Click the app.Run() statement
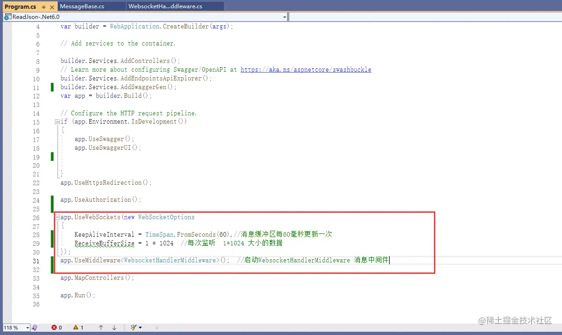The height and width of the screenshot is (335, 562). (78, 295)
